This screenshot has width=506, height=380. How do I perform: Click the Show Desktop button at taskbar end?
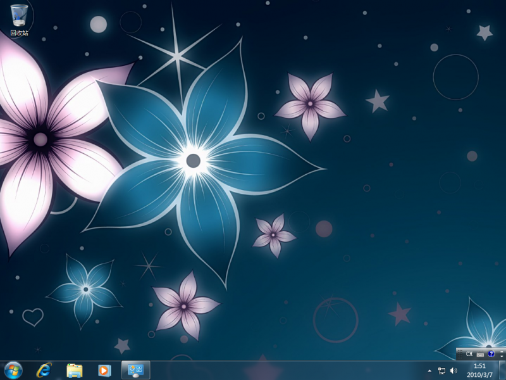click(502, 370)
